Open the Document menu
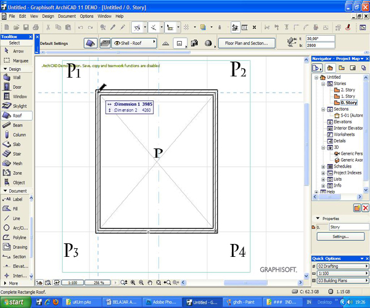370x308 pixels. pyautogui.click(x=68, y=15)
